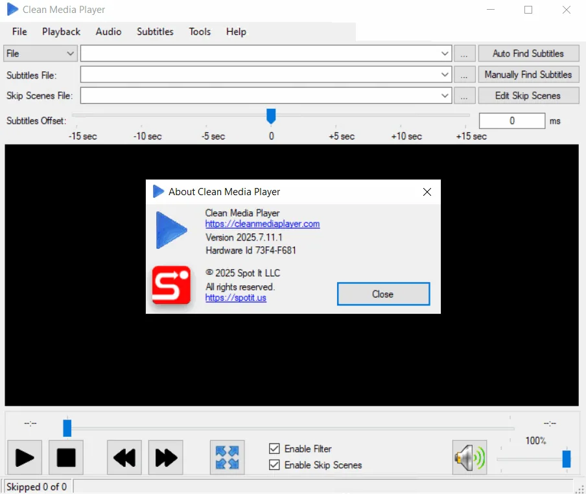Mute audio via the speaker icon
Viewport: 586px width, 494px height.
coord(470,458)
